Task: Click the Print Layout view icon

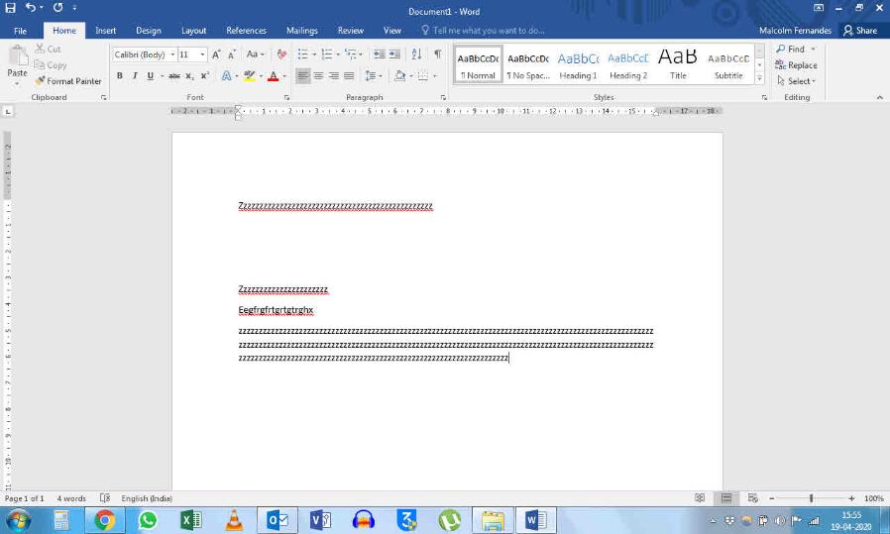Action: (x=725, y=498)
